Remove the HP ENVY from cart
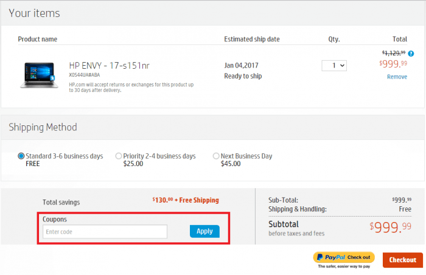The height and width of the screenshot is (275, 426). pos(397,77)
